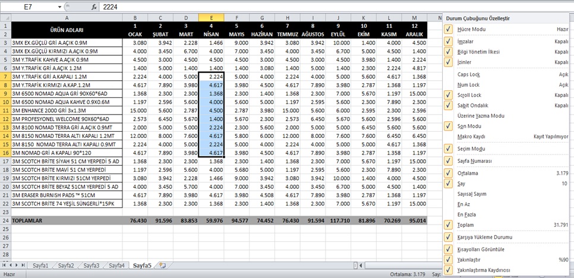Toggle Sabit Ondalık option
This screenshot has height=278, width=574.
[x=507, y=105]
